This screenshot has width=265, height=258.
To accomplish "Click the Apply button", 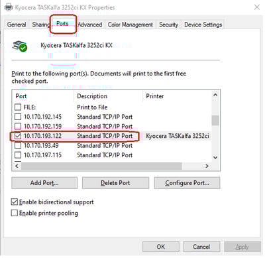I will 242,247.
